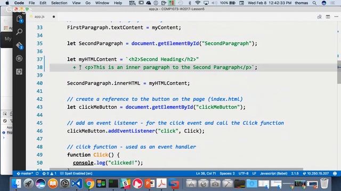The width and height of the screenshot is (341, 191).
Task: Change end-of-line sequence via LF
Action: [x=254, y=173]
